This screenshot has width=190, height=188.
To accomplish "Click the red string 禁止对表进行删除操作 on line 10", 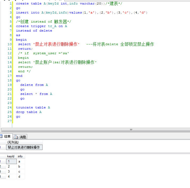I will 56,44.
